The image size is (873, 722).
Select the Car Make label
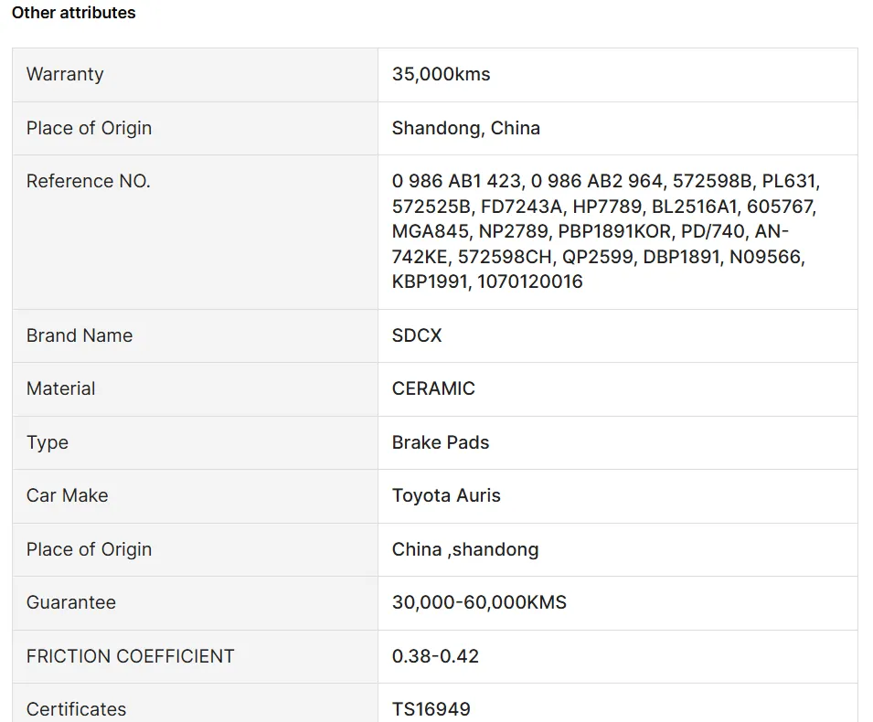click(x=67, y=495)
